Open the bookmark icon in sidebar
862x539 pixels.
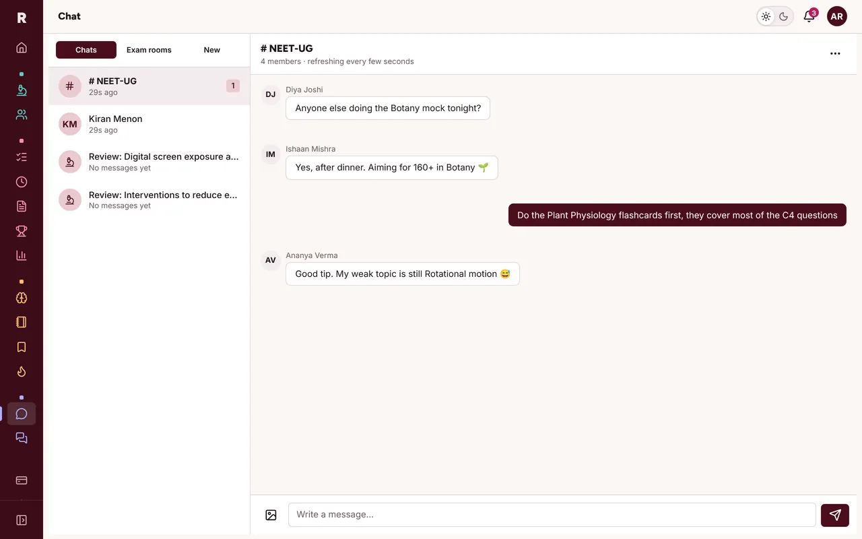point(22,347)
